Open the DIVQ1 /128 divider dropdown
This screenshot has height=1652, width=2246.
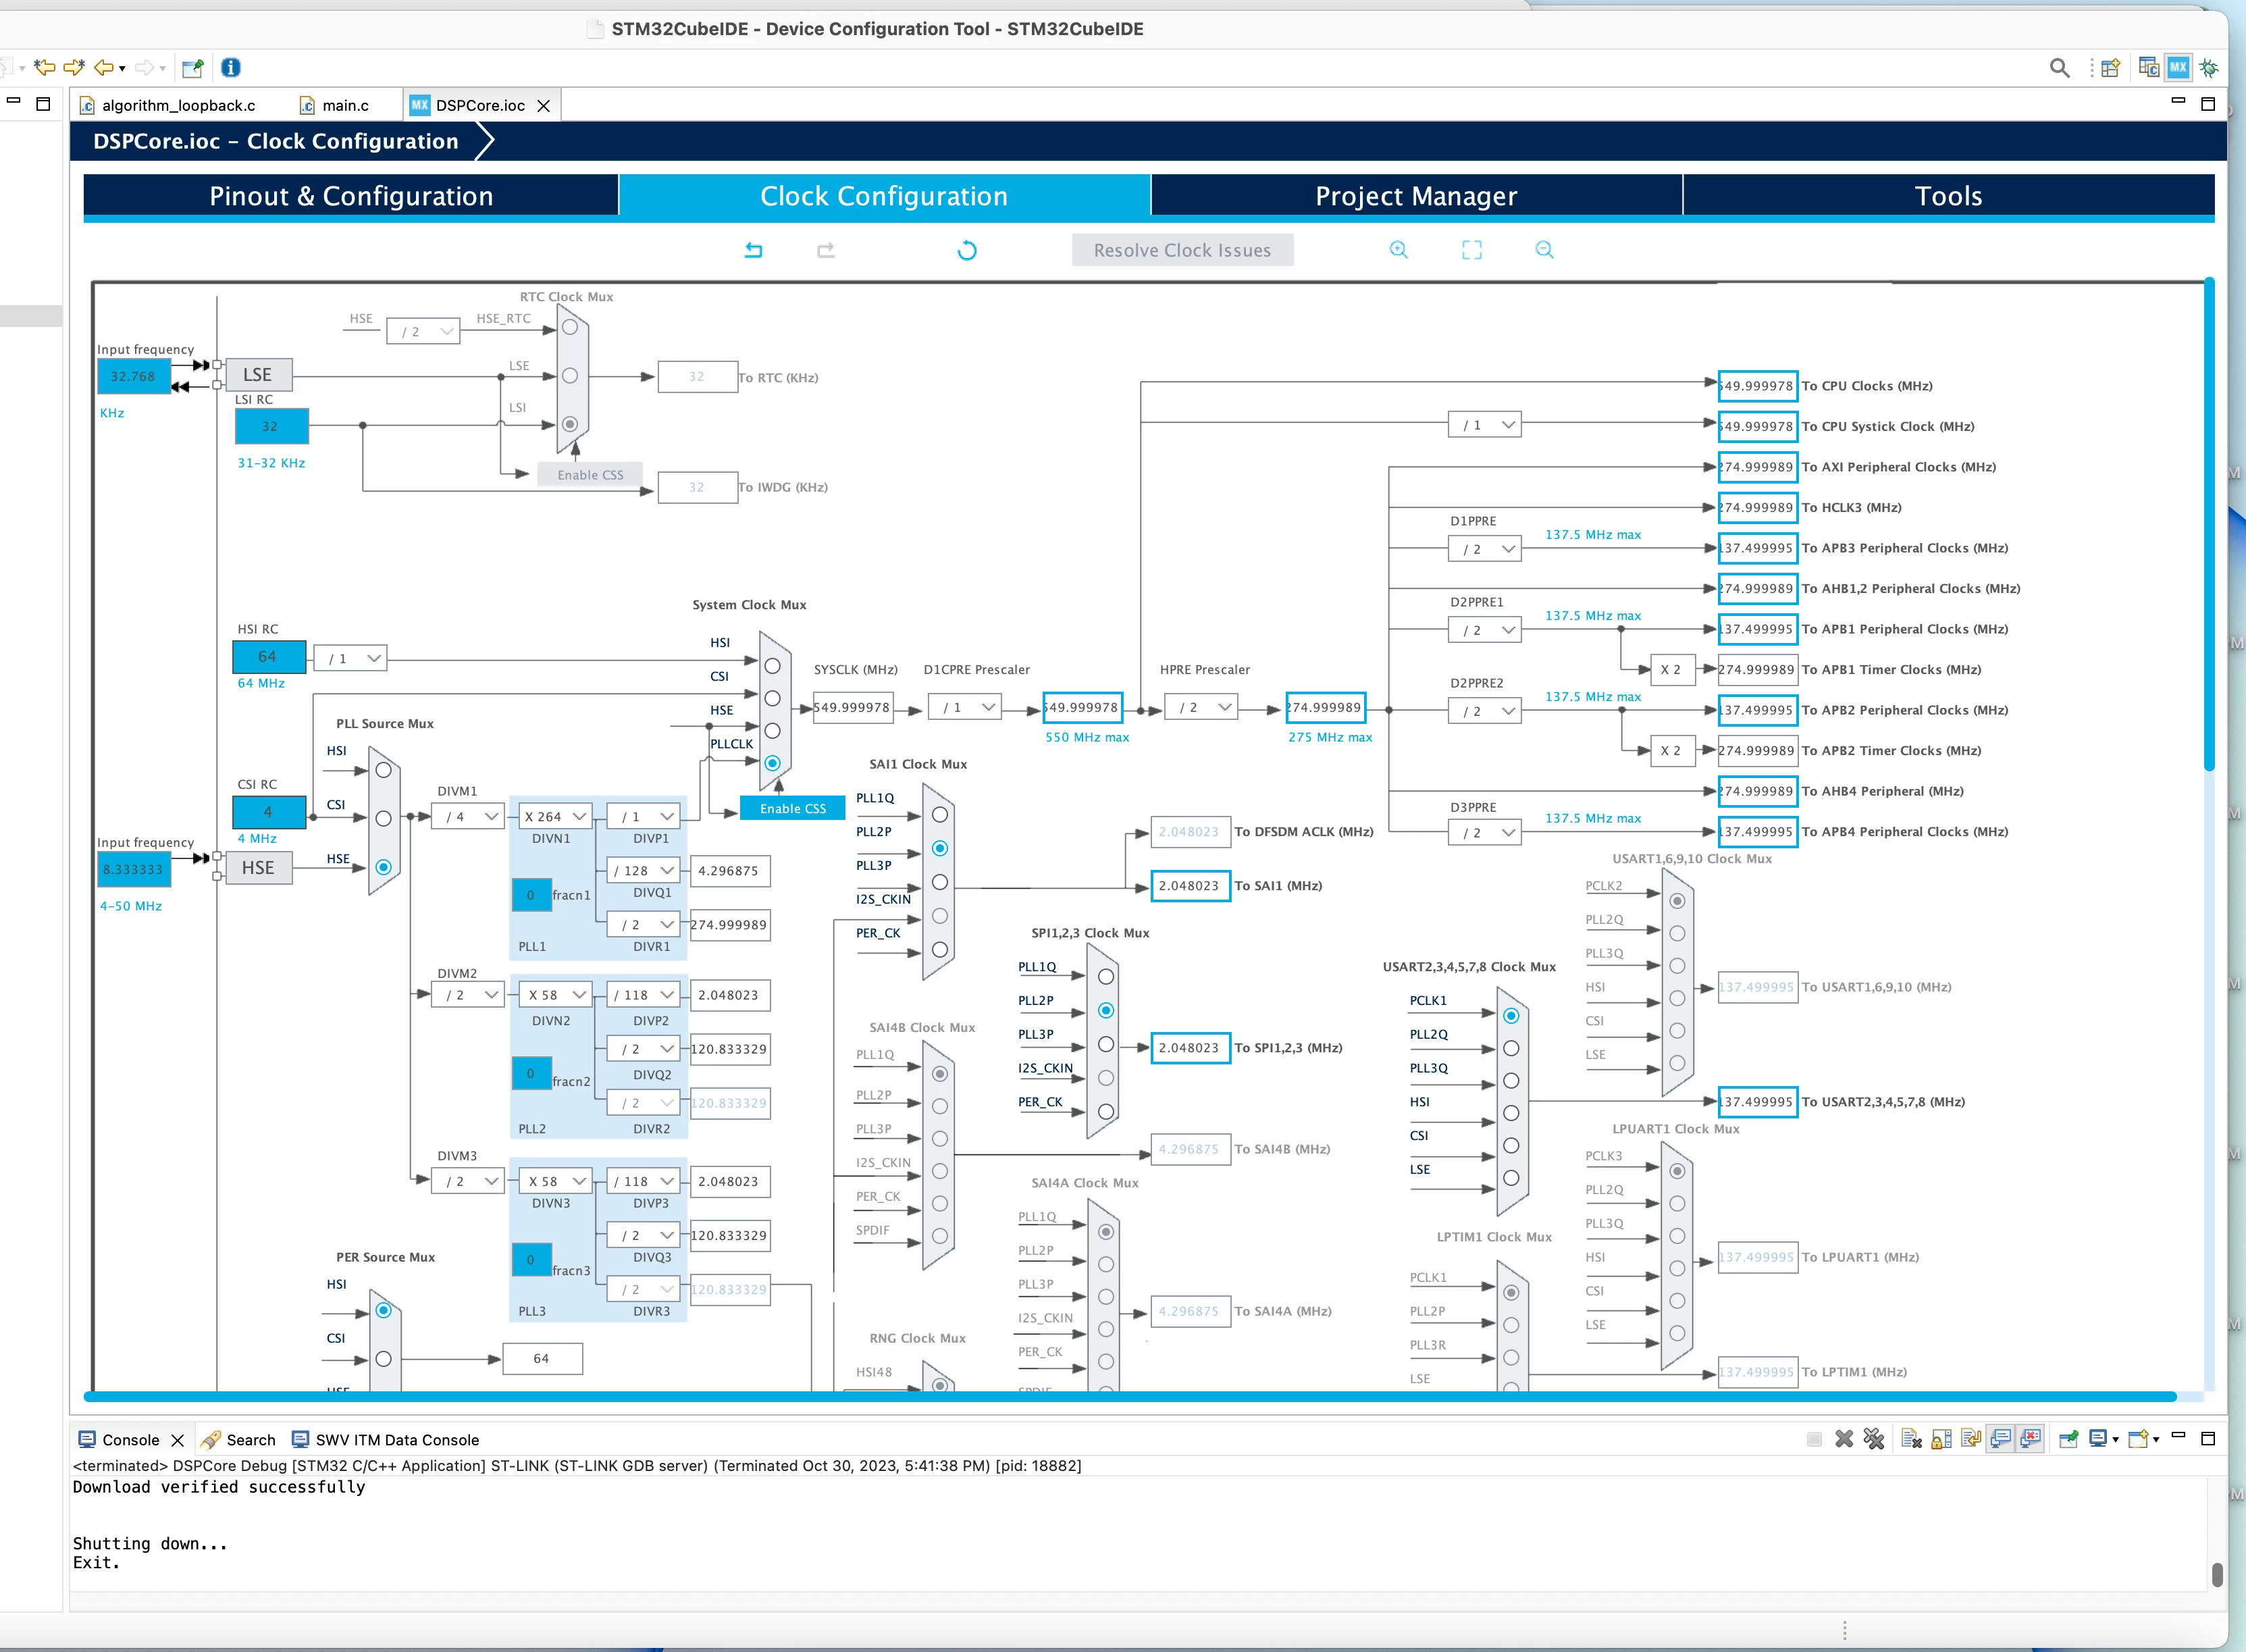tap(644, 871)
